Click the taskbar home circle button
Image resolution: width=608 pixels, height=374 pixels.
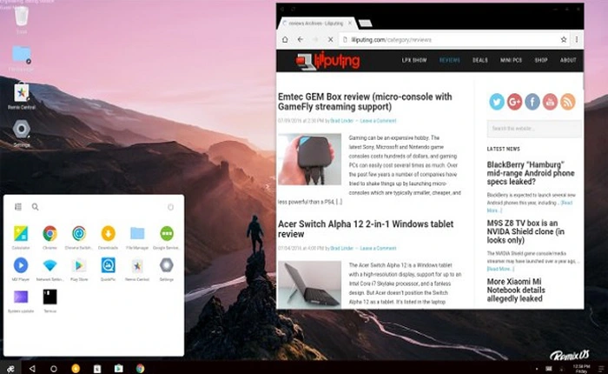pos(54,369)
